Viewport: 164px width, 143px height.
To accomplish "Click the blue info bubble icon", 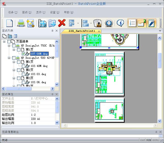I will (120, 23).
